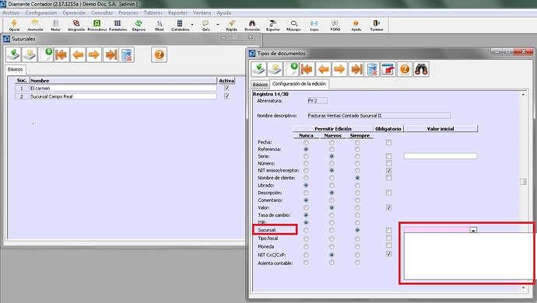The width and height of the screenshot is (537, 303).
Task: Toggle Obligatorio checkbox for Valor
Action: pos(388,207)
